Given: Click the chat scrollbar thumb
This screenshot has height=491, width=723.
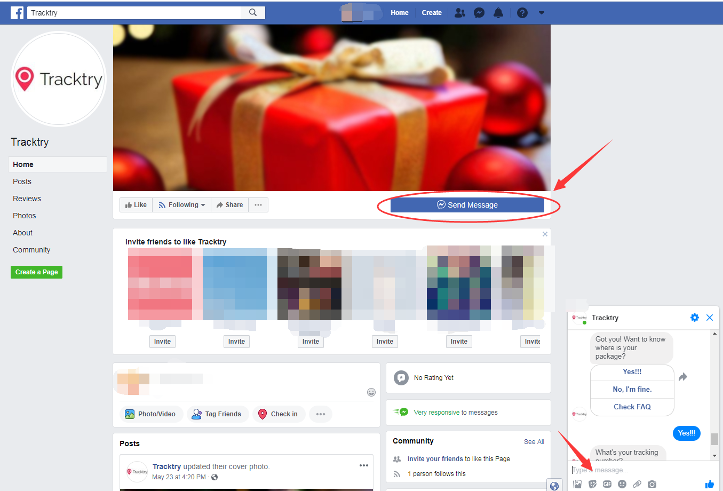Looking at the screenshot, I should (715, 439).
